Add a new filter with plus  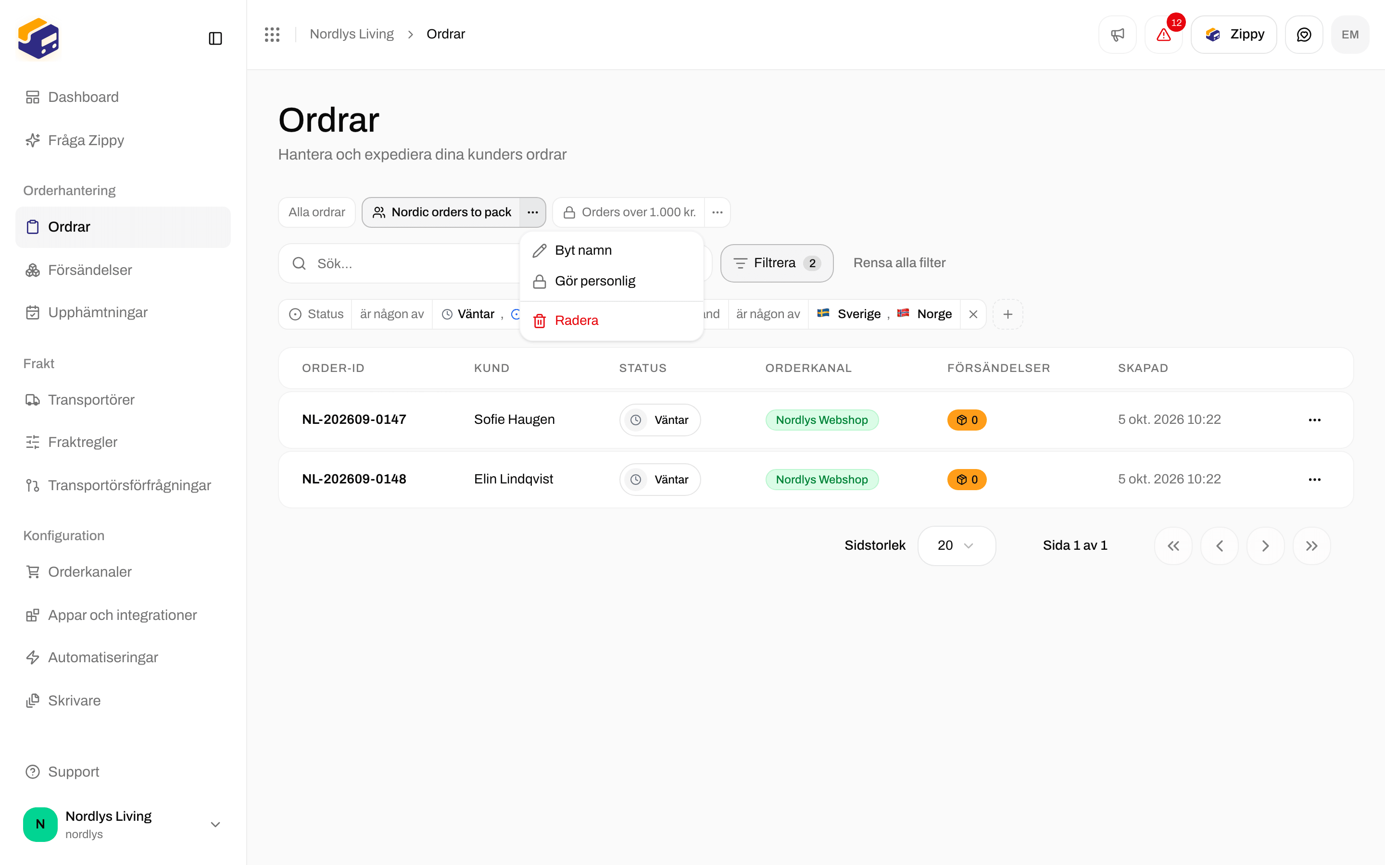point(1008,314)
